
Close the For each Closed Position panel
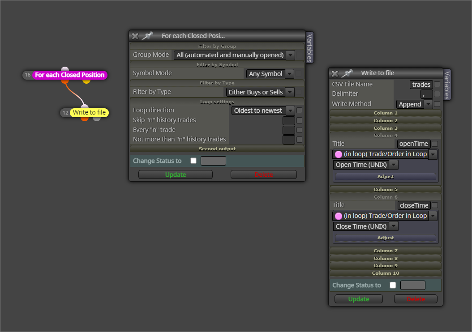135,36
